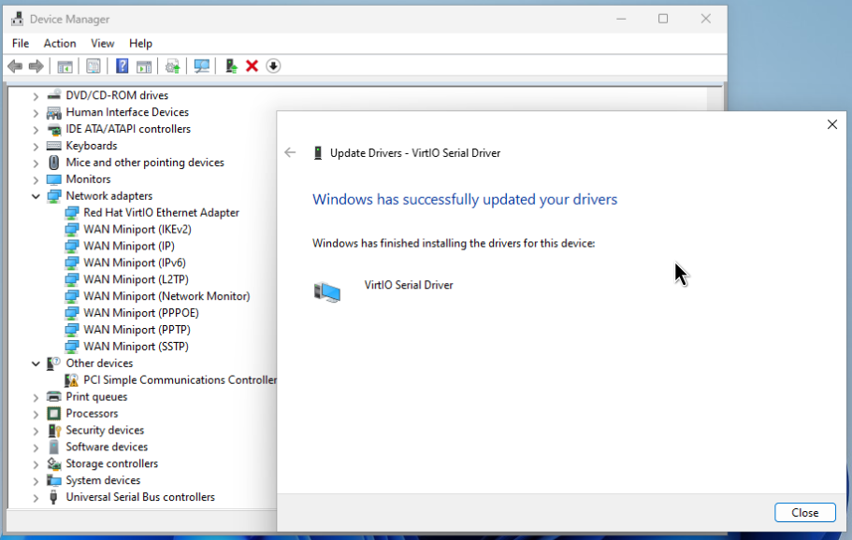Click the Update device driver toolbar icon
This screenshot has height=540, width=852.
[231, 66]
